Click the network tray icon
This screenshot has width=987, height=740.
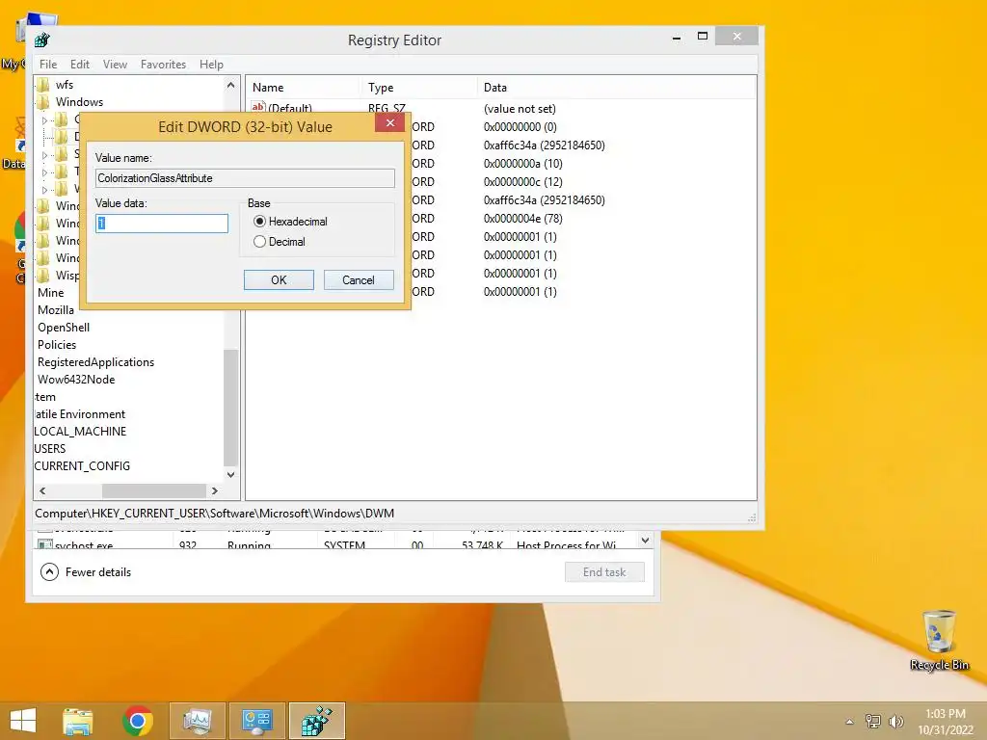(872, 721)
